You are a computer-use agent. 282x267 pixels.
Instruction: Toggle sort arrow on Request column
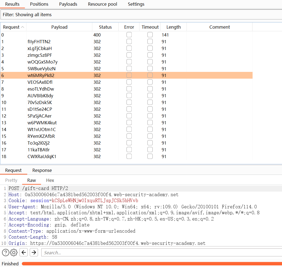coord(23,27)
